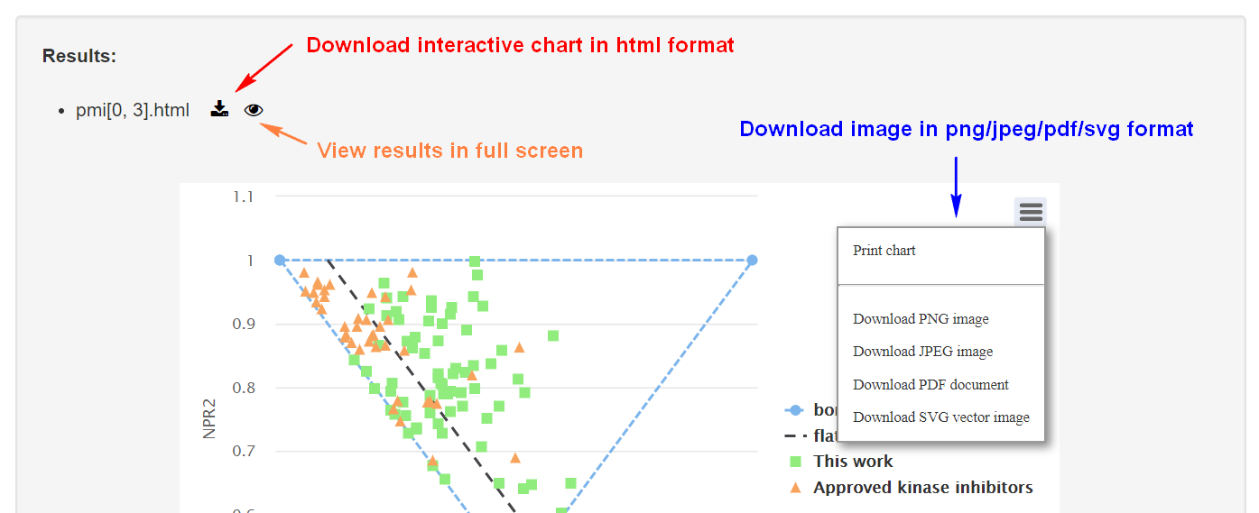Image resolution: width=1259 pixels, height=513 pixels.
Task: Choose Download JPEG image option
Action: (922, 352)
